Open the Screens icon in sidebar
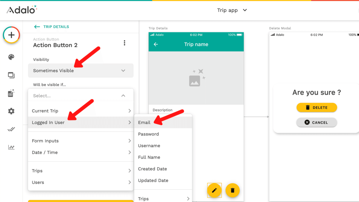Viewport: 359px width, 202px height. [x=11, y=75]
